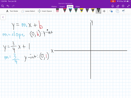Select the black pen
131x98 pixels.
point(98,10)
